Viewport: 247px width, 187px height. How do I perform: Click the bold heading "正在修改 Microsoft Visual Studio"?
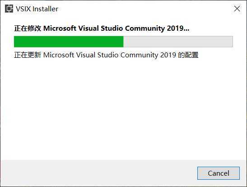pyautogui.click(x=102, y=28)
